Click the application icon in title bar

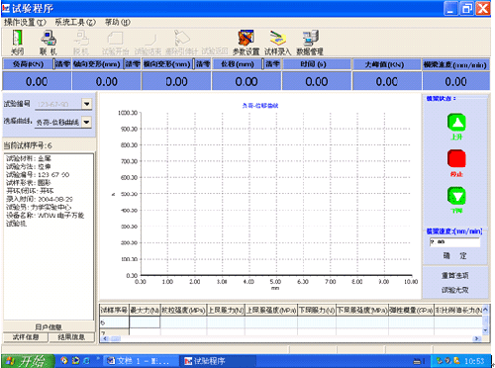(x=6, y=8)
